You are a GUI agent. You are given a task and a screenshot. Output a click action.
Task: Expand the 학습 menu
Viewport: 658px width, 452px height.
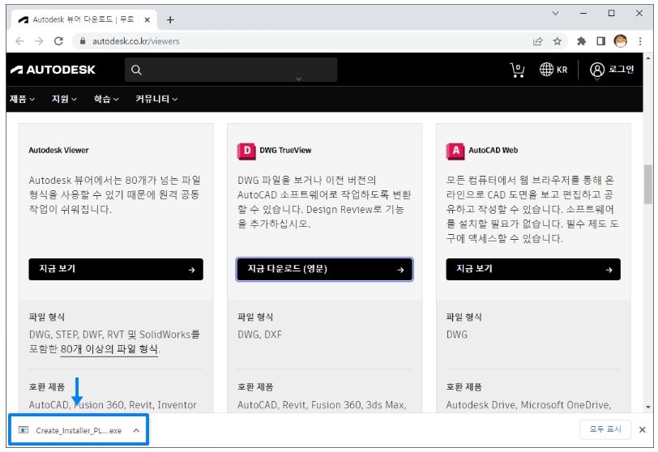tap(106, 99)
